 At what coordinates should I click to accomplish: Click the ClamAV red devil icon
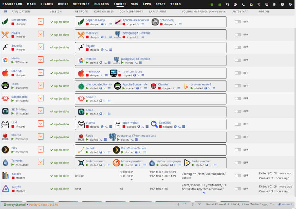click(x=153, y=86)
